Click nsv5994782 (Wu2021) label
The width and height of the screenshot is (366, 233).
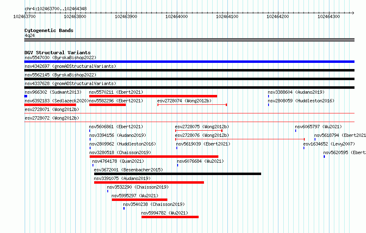point(164,213)
